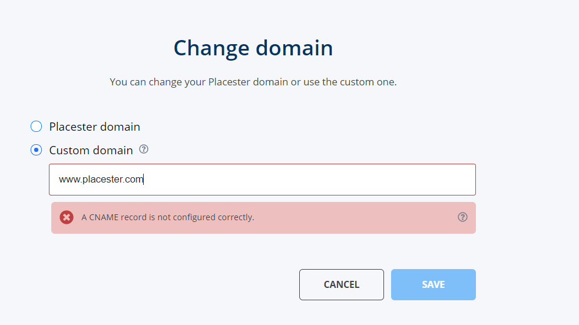Click the red error X icon

67,217
